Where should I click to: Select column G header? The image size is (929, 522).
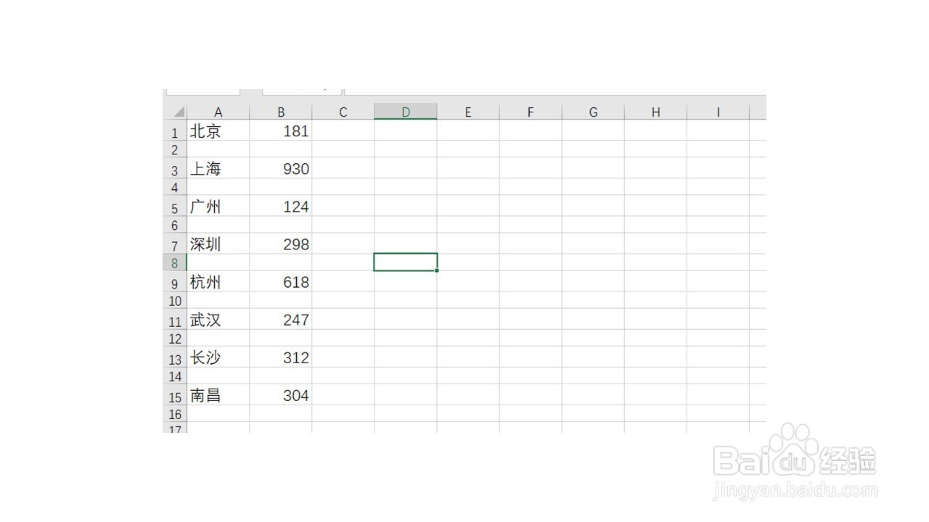pos(593,112)
